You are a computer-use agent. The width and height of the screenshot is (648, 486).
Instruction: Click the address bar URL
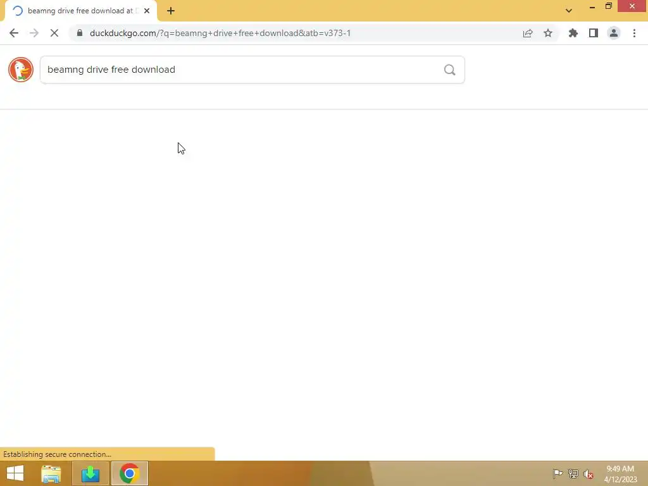click(220, 33)
